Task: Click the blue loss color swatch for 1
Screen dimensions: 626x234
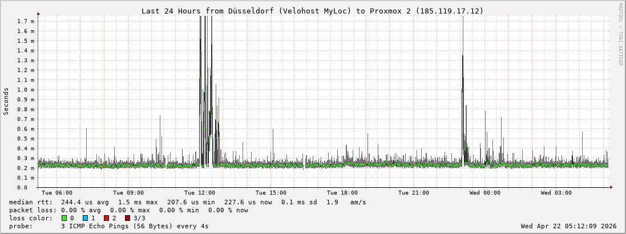Action: pyautogui.click(x=85, y=218)
